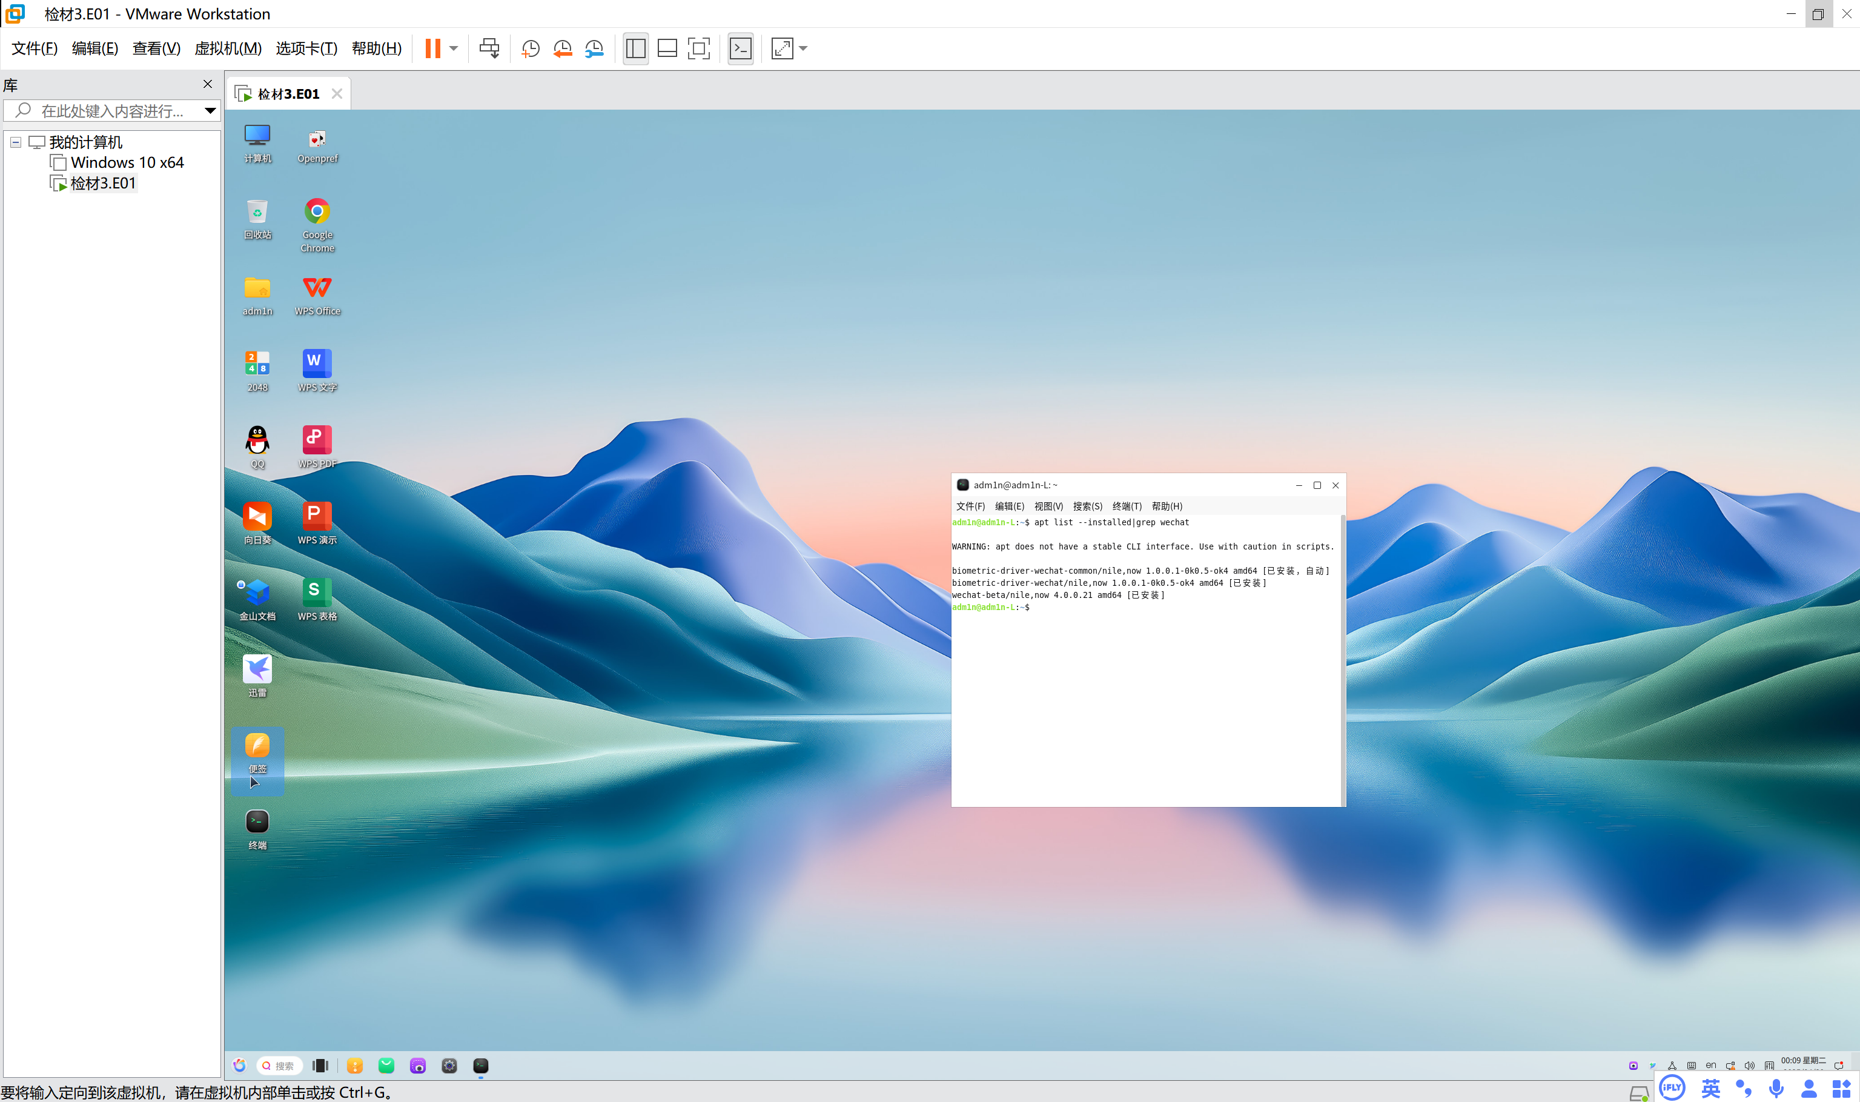This screenshot has width=1860, height=1102.
Task: Click the taskbar 搜索 search box
Action: pos(280,1066)
